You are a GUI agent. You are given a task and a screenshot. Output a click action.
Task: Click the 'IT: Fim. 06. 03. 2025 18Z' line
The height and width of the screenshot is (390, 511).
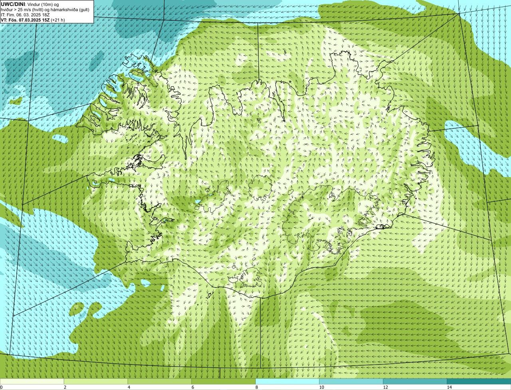(x=25, y=14)
